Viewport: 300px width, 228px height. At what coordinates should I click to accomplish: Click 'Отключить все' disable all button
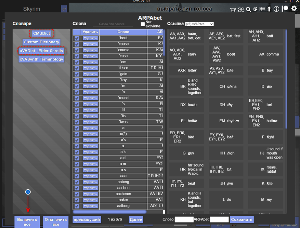[x=56, y=222]
